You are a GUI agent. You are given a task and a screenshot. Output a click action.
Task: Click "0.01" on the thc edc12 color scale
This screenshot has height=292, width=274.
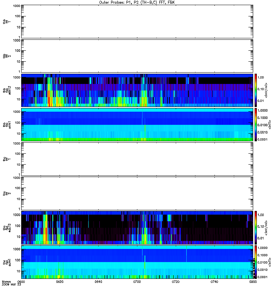(x=260, y=238)
